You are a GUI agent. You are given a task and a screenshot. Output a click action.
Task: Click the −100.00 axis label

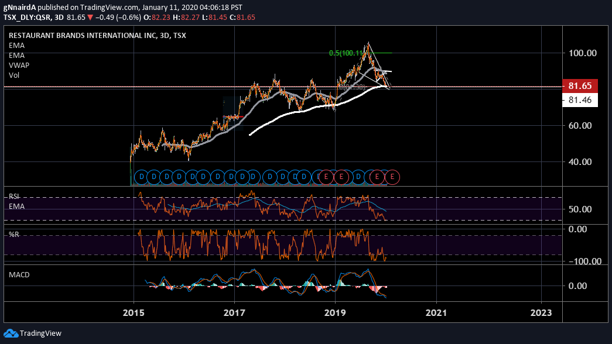(584, 262)
